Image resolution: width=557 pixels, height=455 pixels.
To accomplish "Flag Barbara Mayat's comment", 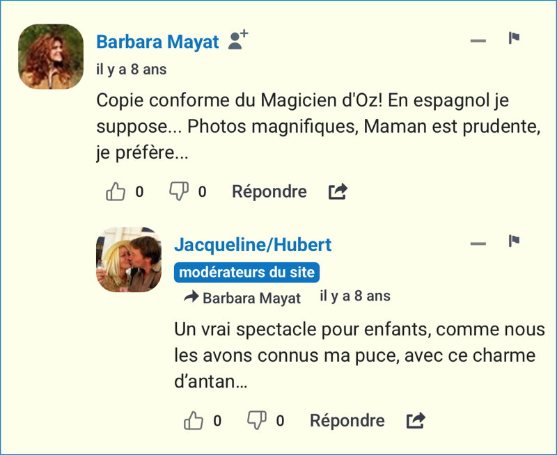I will pyautogui.click(x=515, y=38).
